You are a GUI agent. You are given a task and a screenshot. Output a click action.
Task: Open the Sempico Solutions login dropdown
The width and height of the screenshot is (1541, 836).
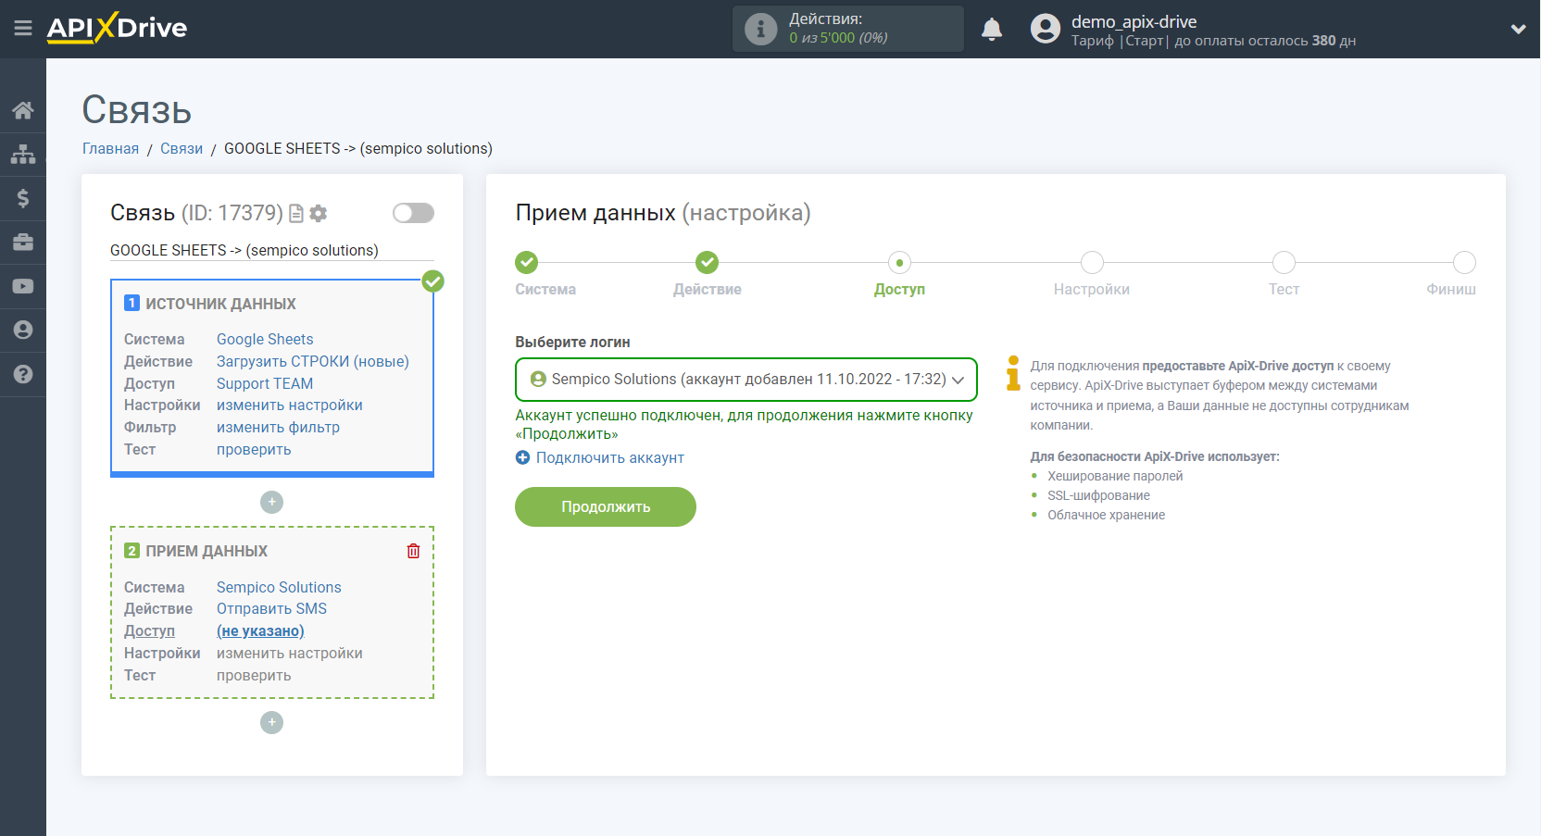(x=746, y=380)
